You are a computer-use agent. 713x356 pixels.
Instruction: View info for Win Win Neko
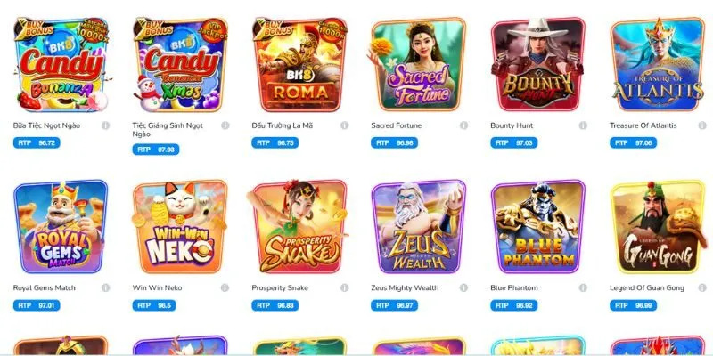tap(225, 287)
